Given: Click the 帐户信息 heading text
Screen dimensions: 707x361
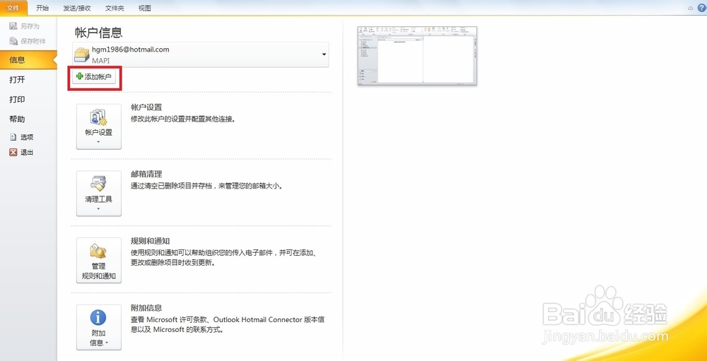Looking at the screenshot, I should click(x=99, y=32).
